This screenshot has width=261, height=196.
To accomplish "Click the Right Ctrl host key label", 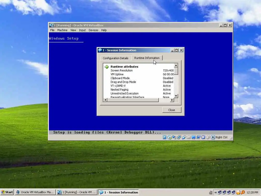I will pos(221,137).
